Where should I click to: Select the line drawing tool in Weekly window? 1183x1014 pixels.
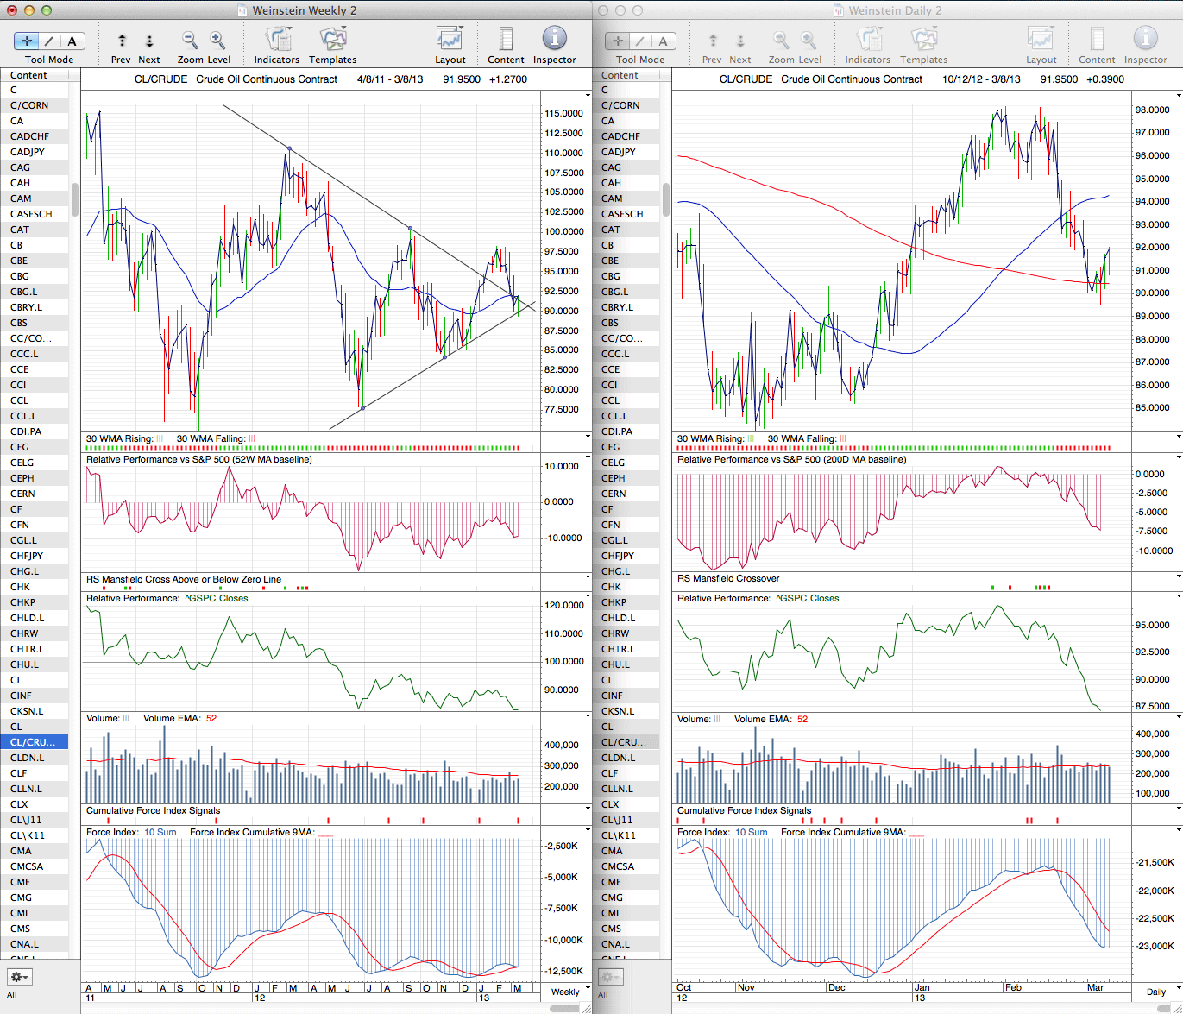coord(50,41)
